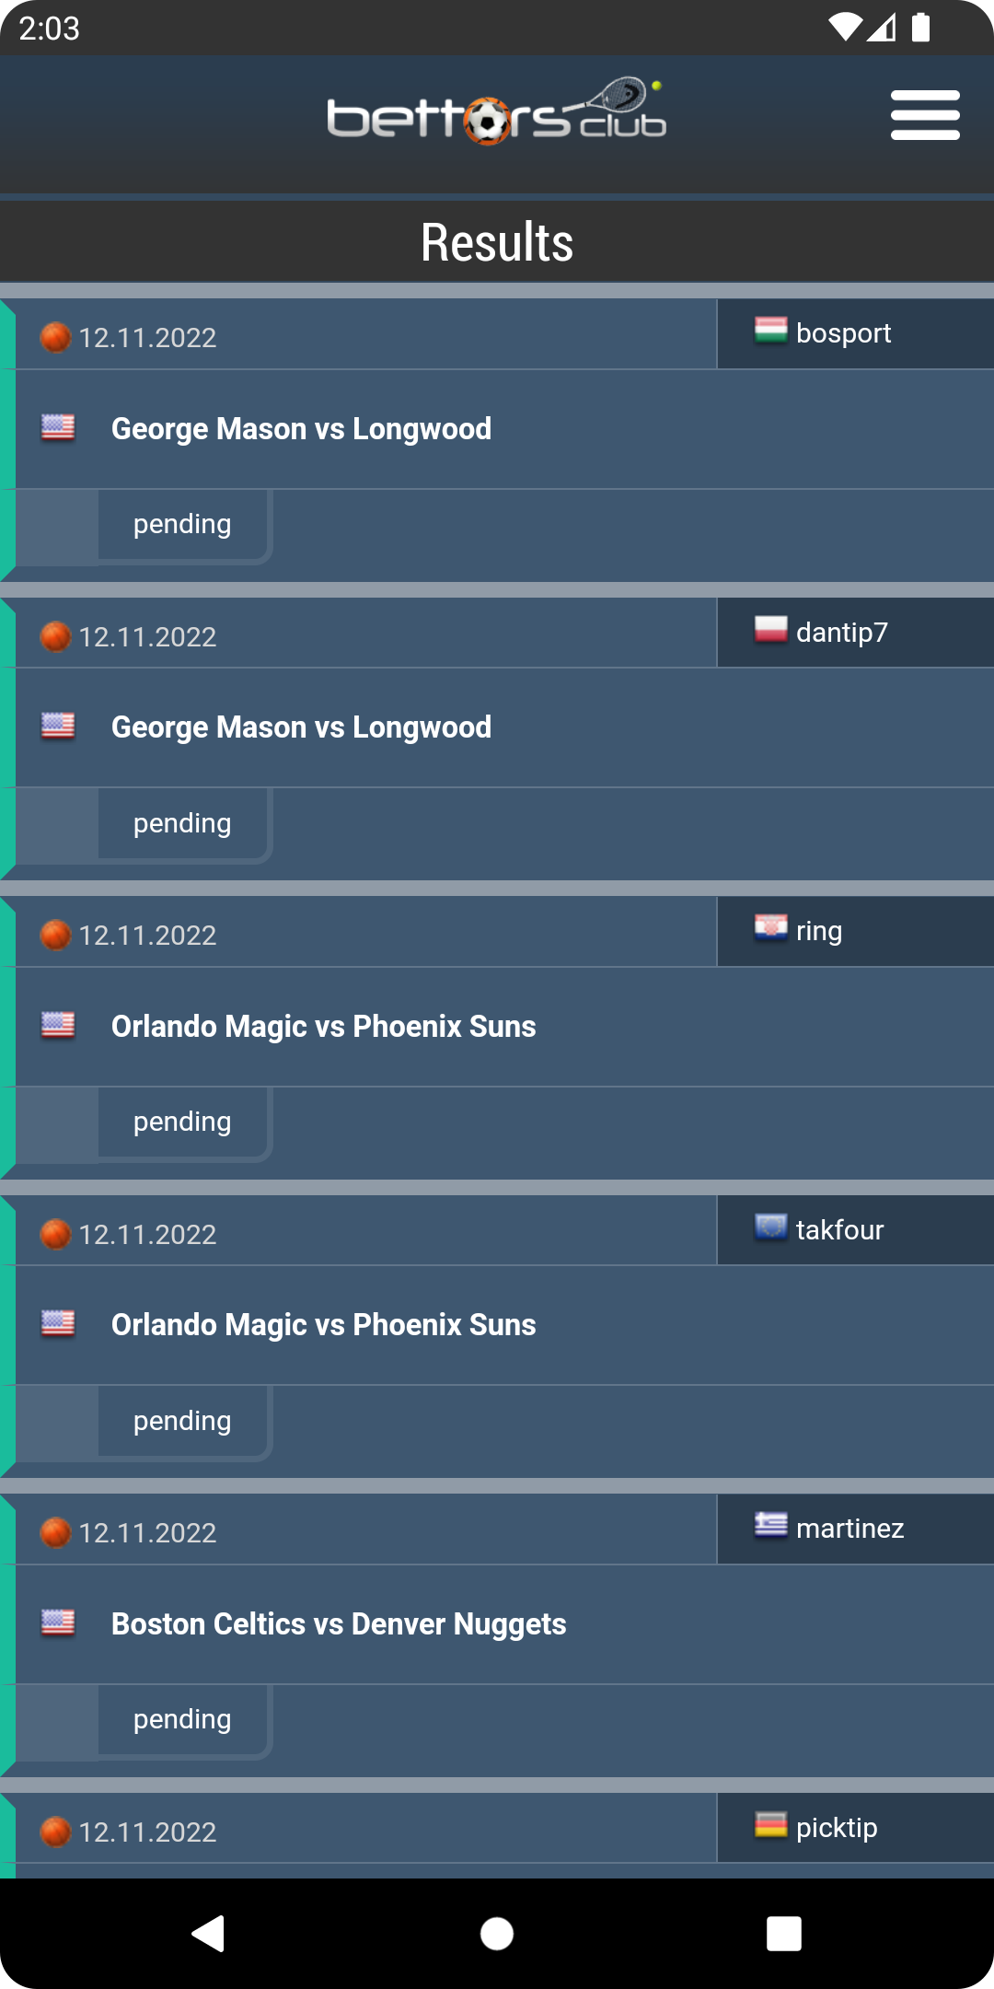Open bosport's tipster profile
The image size is (994, 1989).
coord(843,333)
